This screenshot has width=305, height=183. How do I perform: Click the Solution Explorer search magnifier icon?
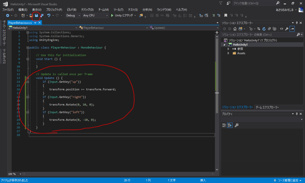pyautogui.click(x=298, y=35)
